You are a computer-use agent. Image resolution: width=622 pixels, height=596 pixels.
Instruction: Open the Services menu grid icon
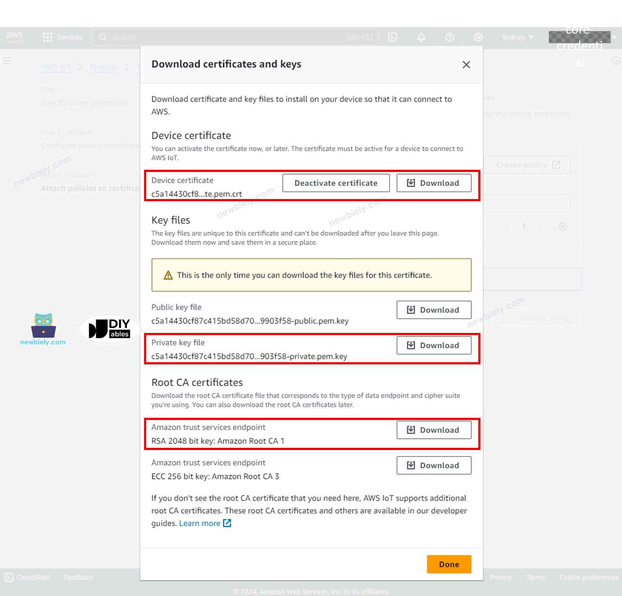pos(48,37)
